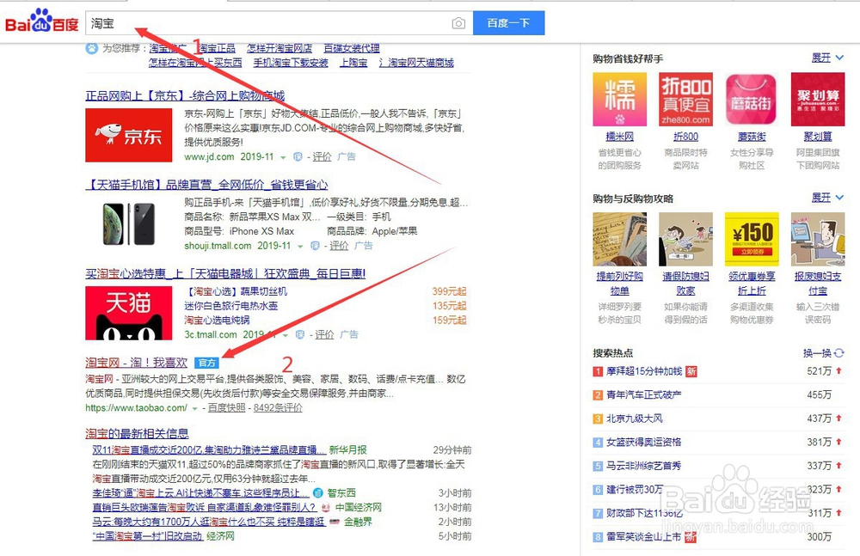
Task: Click the 天猫 logo thumbnail
Action: pos(129,313)
